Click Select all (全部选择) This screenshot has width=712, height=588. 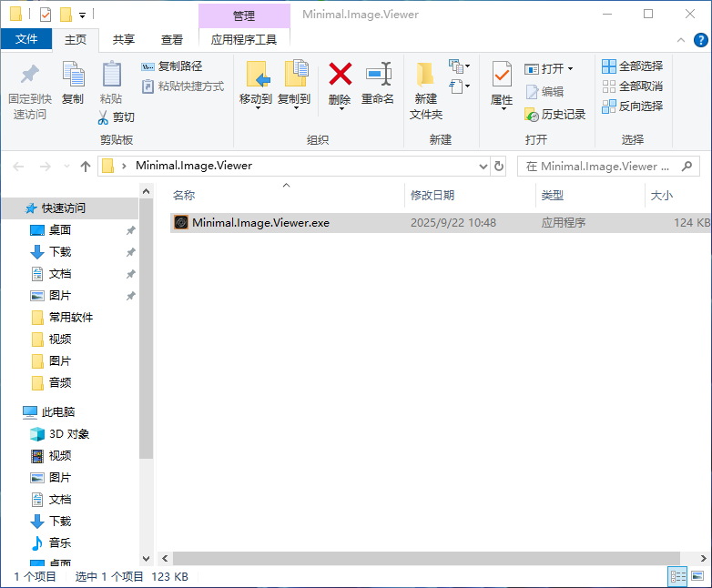click(632, 66)
